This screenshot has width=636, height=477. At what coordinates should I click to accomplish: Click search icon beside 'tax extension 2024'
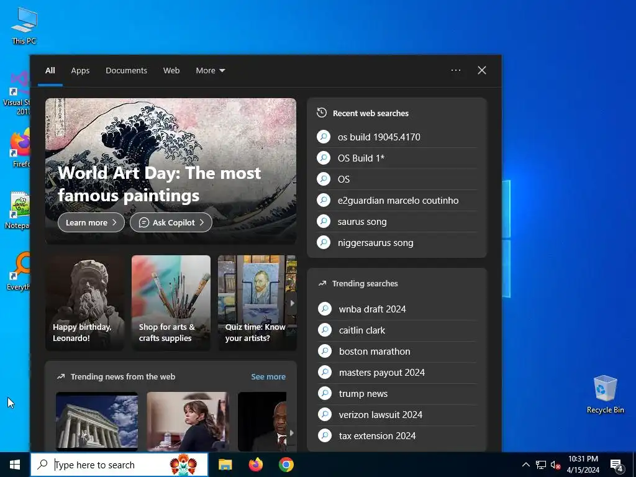point(325,435)
